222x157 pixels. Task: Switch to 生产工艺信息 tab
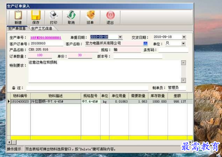[42, 29]
